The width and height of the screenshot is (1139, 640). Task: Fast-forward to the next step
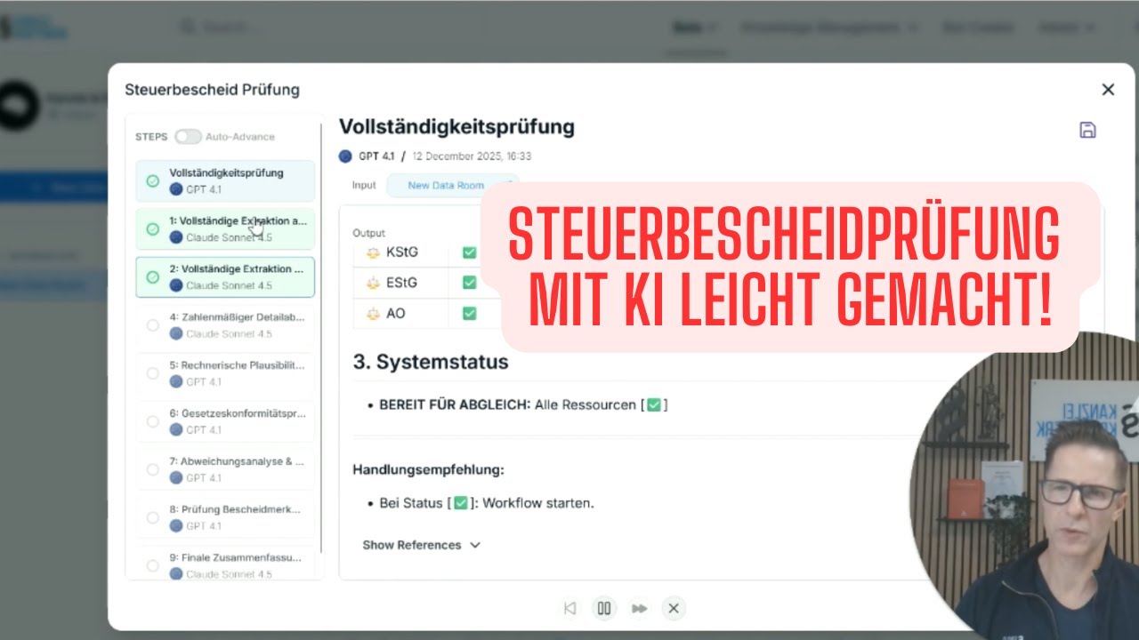[639, 608]
